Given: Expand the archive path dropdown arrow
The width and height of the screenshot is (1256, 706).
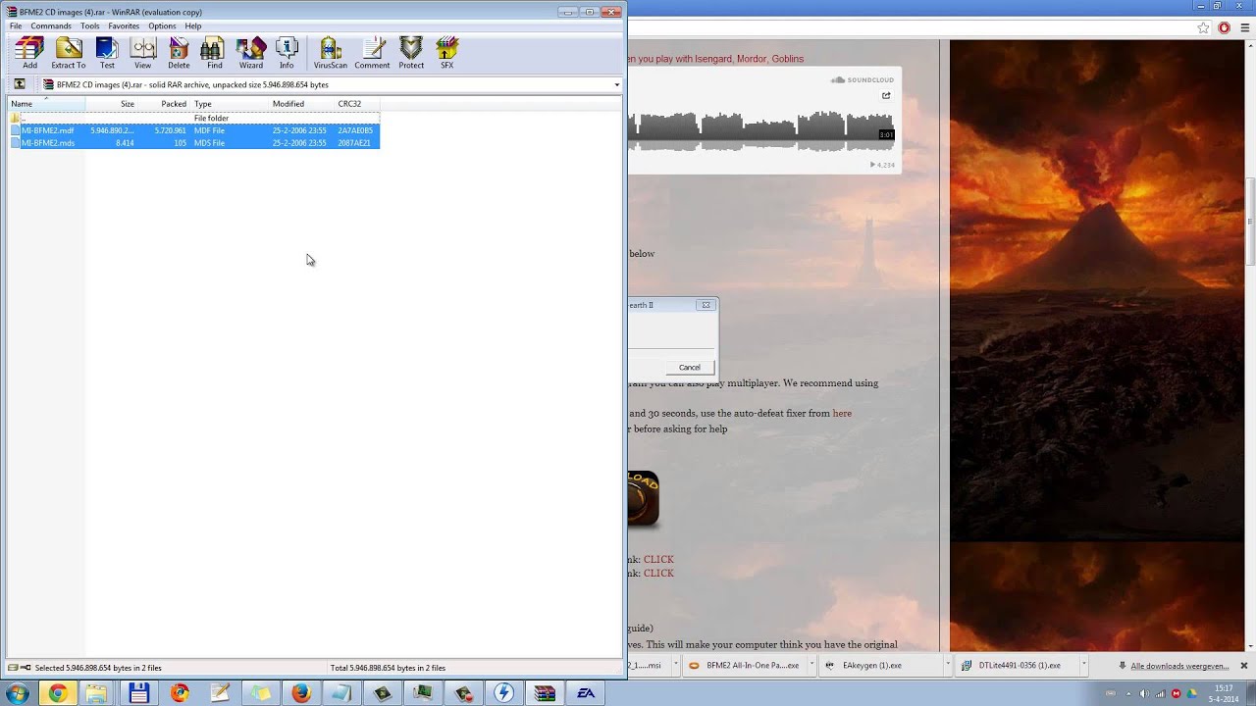Looking at the screenshot, I should click(616, 84).
